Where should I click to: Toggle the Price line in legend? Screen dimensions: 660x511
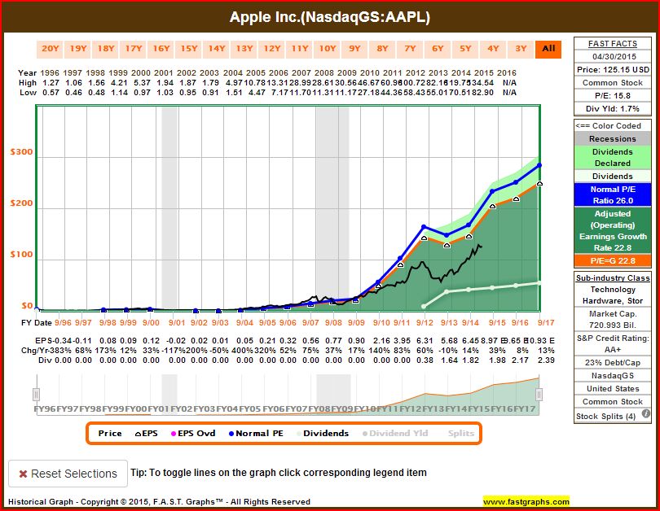[110, 433]
